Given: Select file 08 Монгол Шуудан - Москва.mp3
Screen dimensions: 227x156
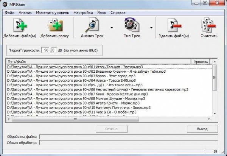Looking at the screenshot, I should click(x=109, y=98).
